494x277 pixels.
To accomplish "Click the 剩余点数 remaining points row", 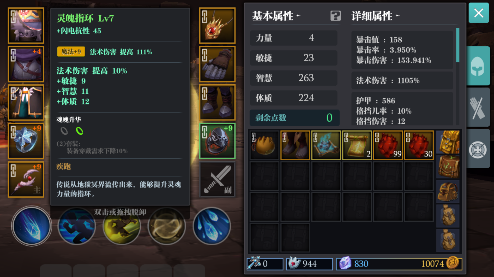I will pos(295,118).
